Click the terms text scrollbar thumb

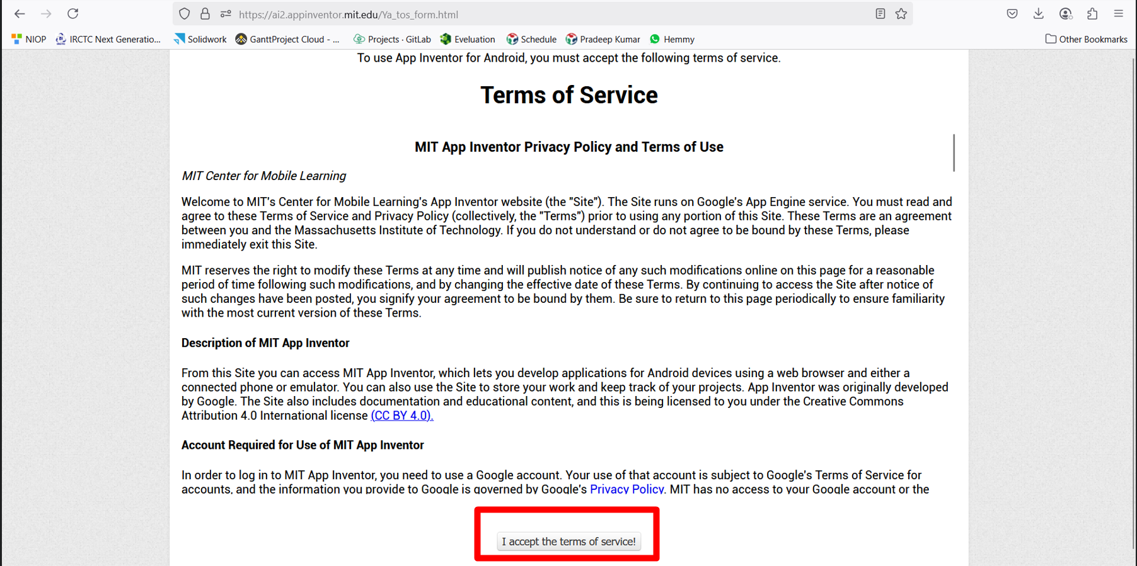point(954,152)
